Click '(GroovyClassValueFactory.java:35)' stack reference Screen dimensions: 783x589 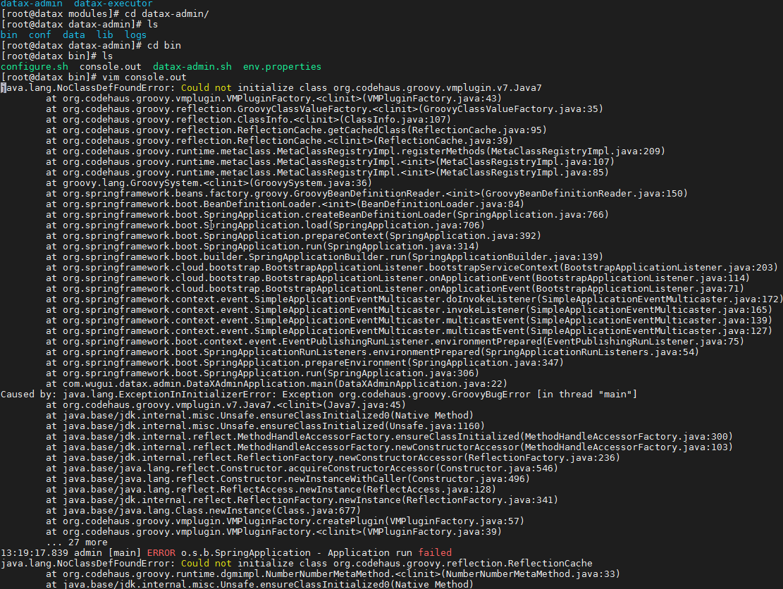[x=511, y=108]
